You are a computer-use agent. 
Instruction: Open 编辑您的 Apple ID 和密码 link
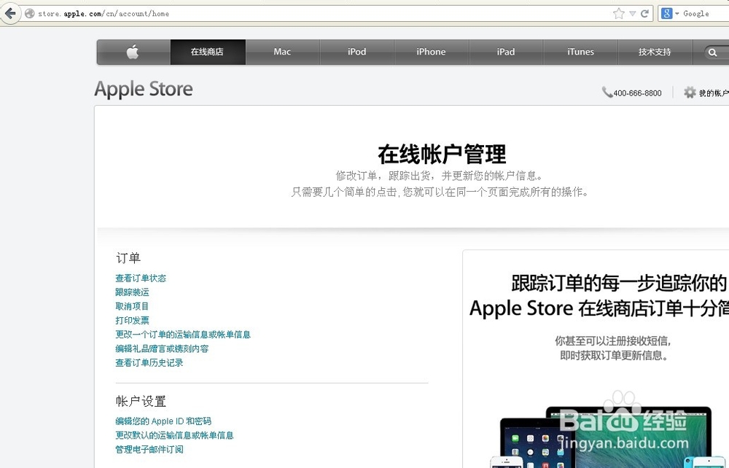[x=163, y=421]
